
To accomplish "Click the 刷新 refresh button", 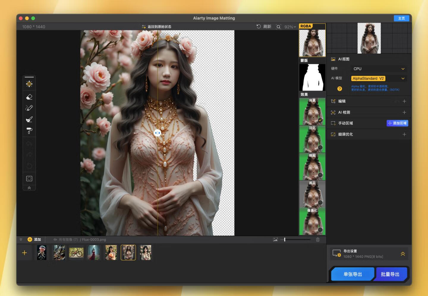I will (264, 27).
